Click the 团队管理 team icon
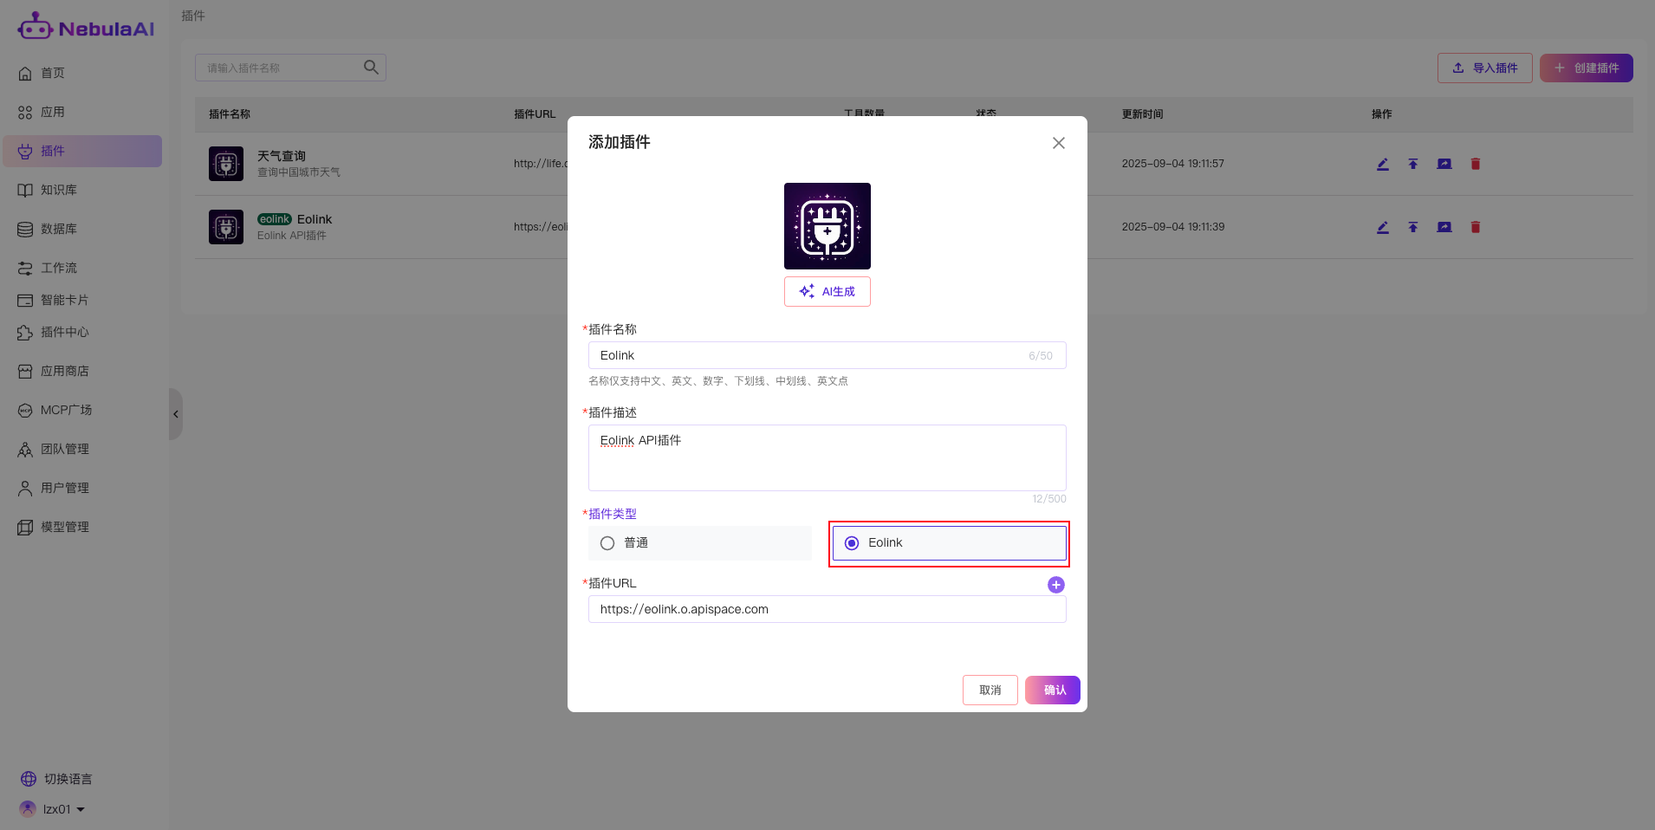The width and height of the screenshot is (1655, 830). point(25,449)
